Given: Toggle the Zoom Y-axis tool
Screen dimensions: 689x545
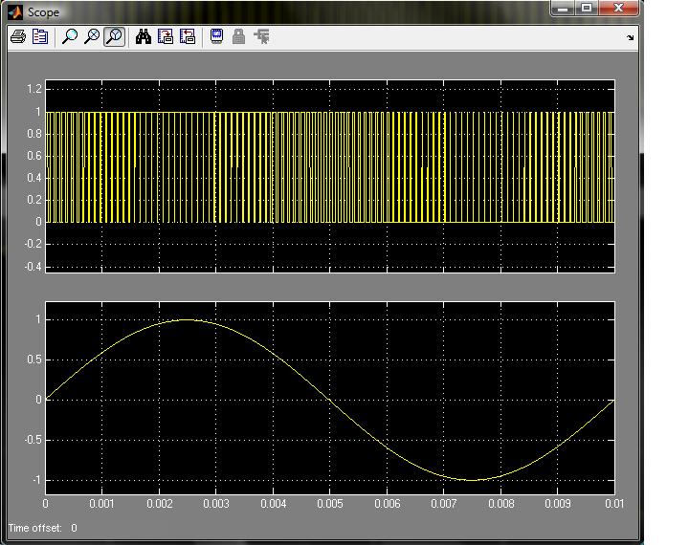Looking at the screenshot, I should (114, 36).
